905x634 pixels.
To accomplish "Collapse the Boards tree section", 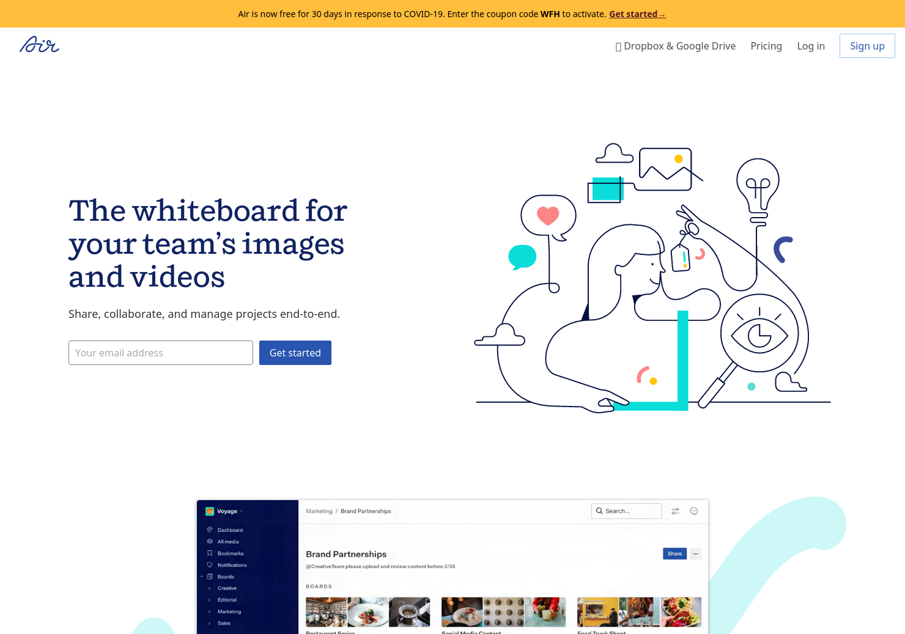I will pyautogui.click(x=202, y=576).
